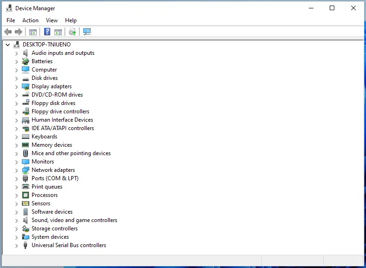366x268 pixels.
Task: Expand the Display adapters node
Action: tap(16, 86)
